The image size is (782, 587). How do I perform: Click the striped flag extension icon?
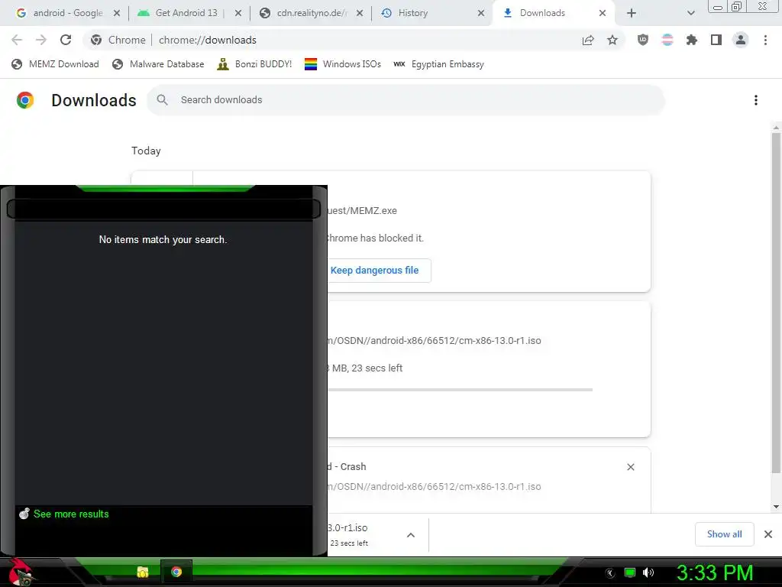(x=667, y=40)
